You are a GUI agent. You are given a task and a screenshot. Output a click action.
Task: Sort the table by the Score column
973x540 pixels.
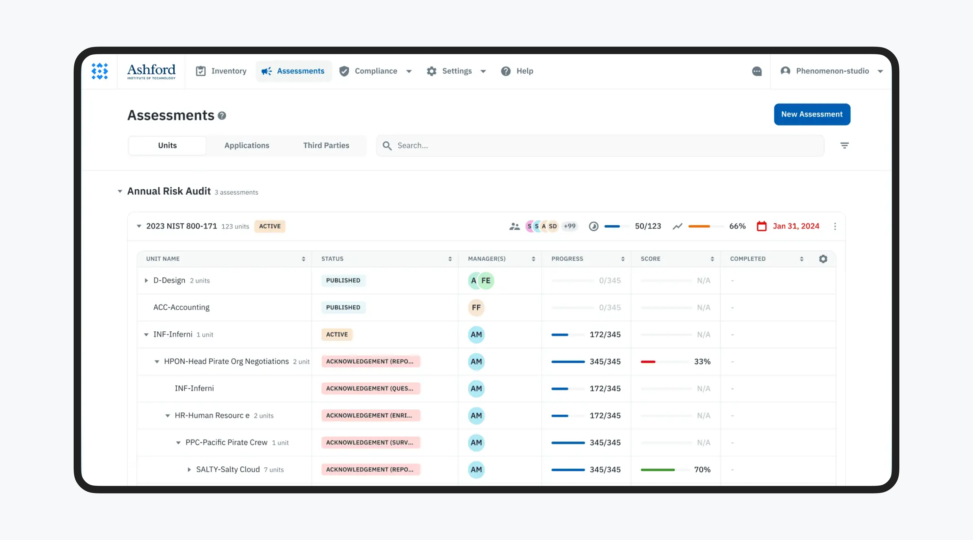coord(713,259)
